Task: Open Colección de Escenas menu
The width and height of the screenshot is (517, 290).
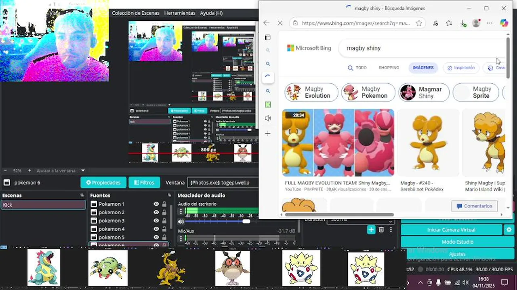Action: click(136, 13)
